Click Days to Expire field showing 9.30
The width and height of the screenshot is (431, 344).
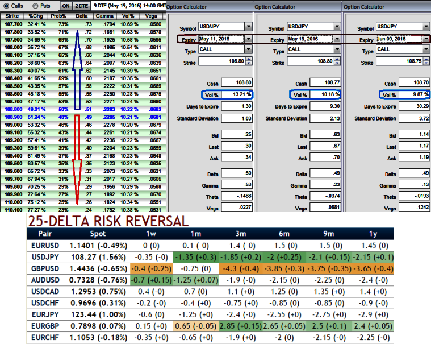point(325,106)
